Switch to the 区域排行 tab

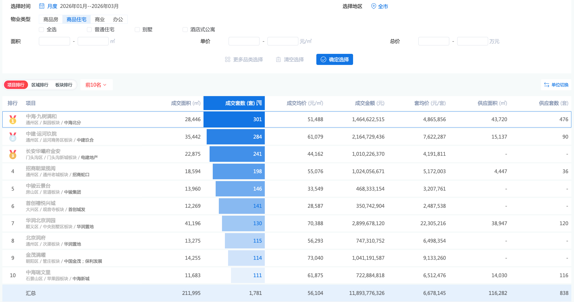pos(40,85)
